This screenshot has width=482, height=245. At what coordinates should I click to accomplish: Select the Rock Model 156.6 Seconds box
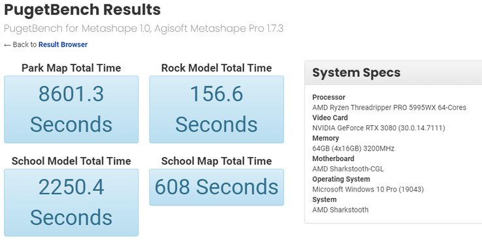(x=216, y=109)
